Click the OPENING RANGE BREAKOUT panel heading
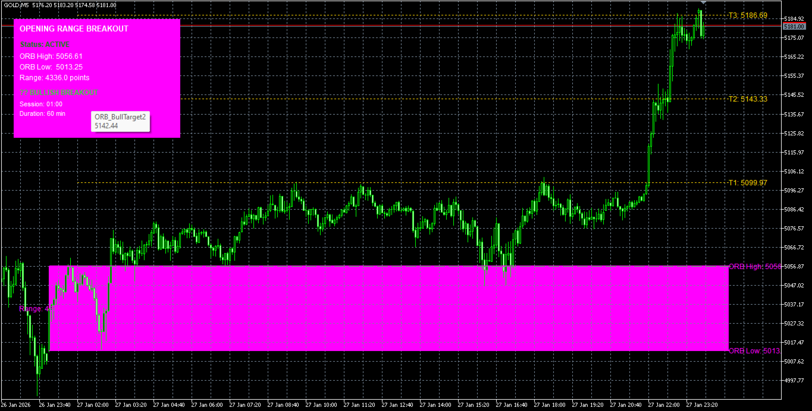This screenshot has height=411, width=812. tap(74, 29)
